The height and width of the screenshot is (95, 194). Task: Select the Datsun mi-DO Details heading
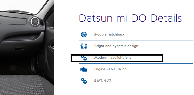pos(130,18)
